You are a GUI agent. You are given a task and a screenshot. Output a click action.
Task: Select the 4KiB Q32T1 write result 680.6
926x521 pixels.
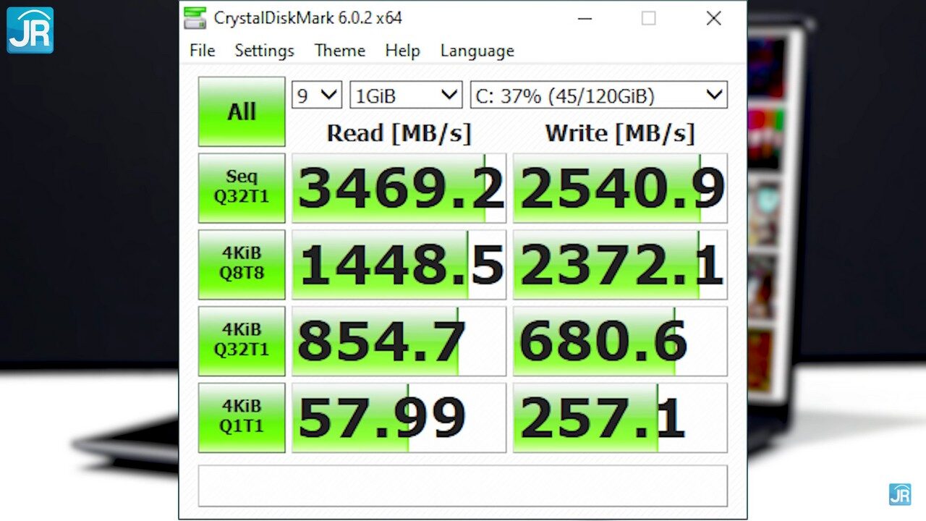click(620, 342)
